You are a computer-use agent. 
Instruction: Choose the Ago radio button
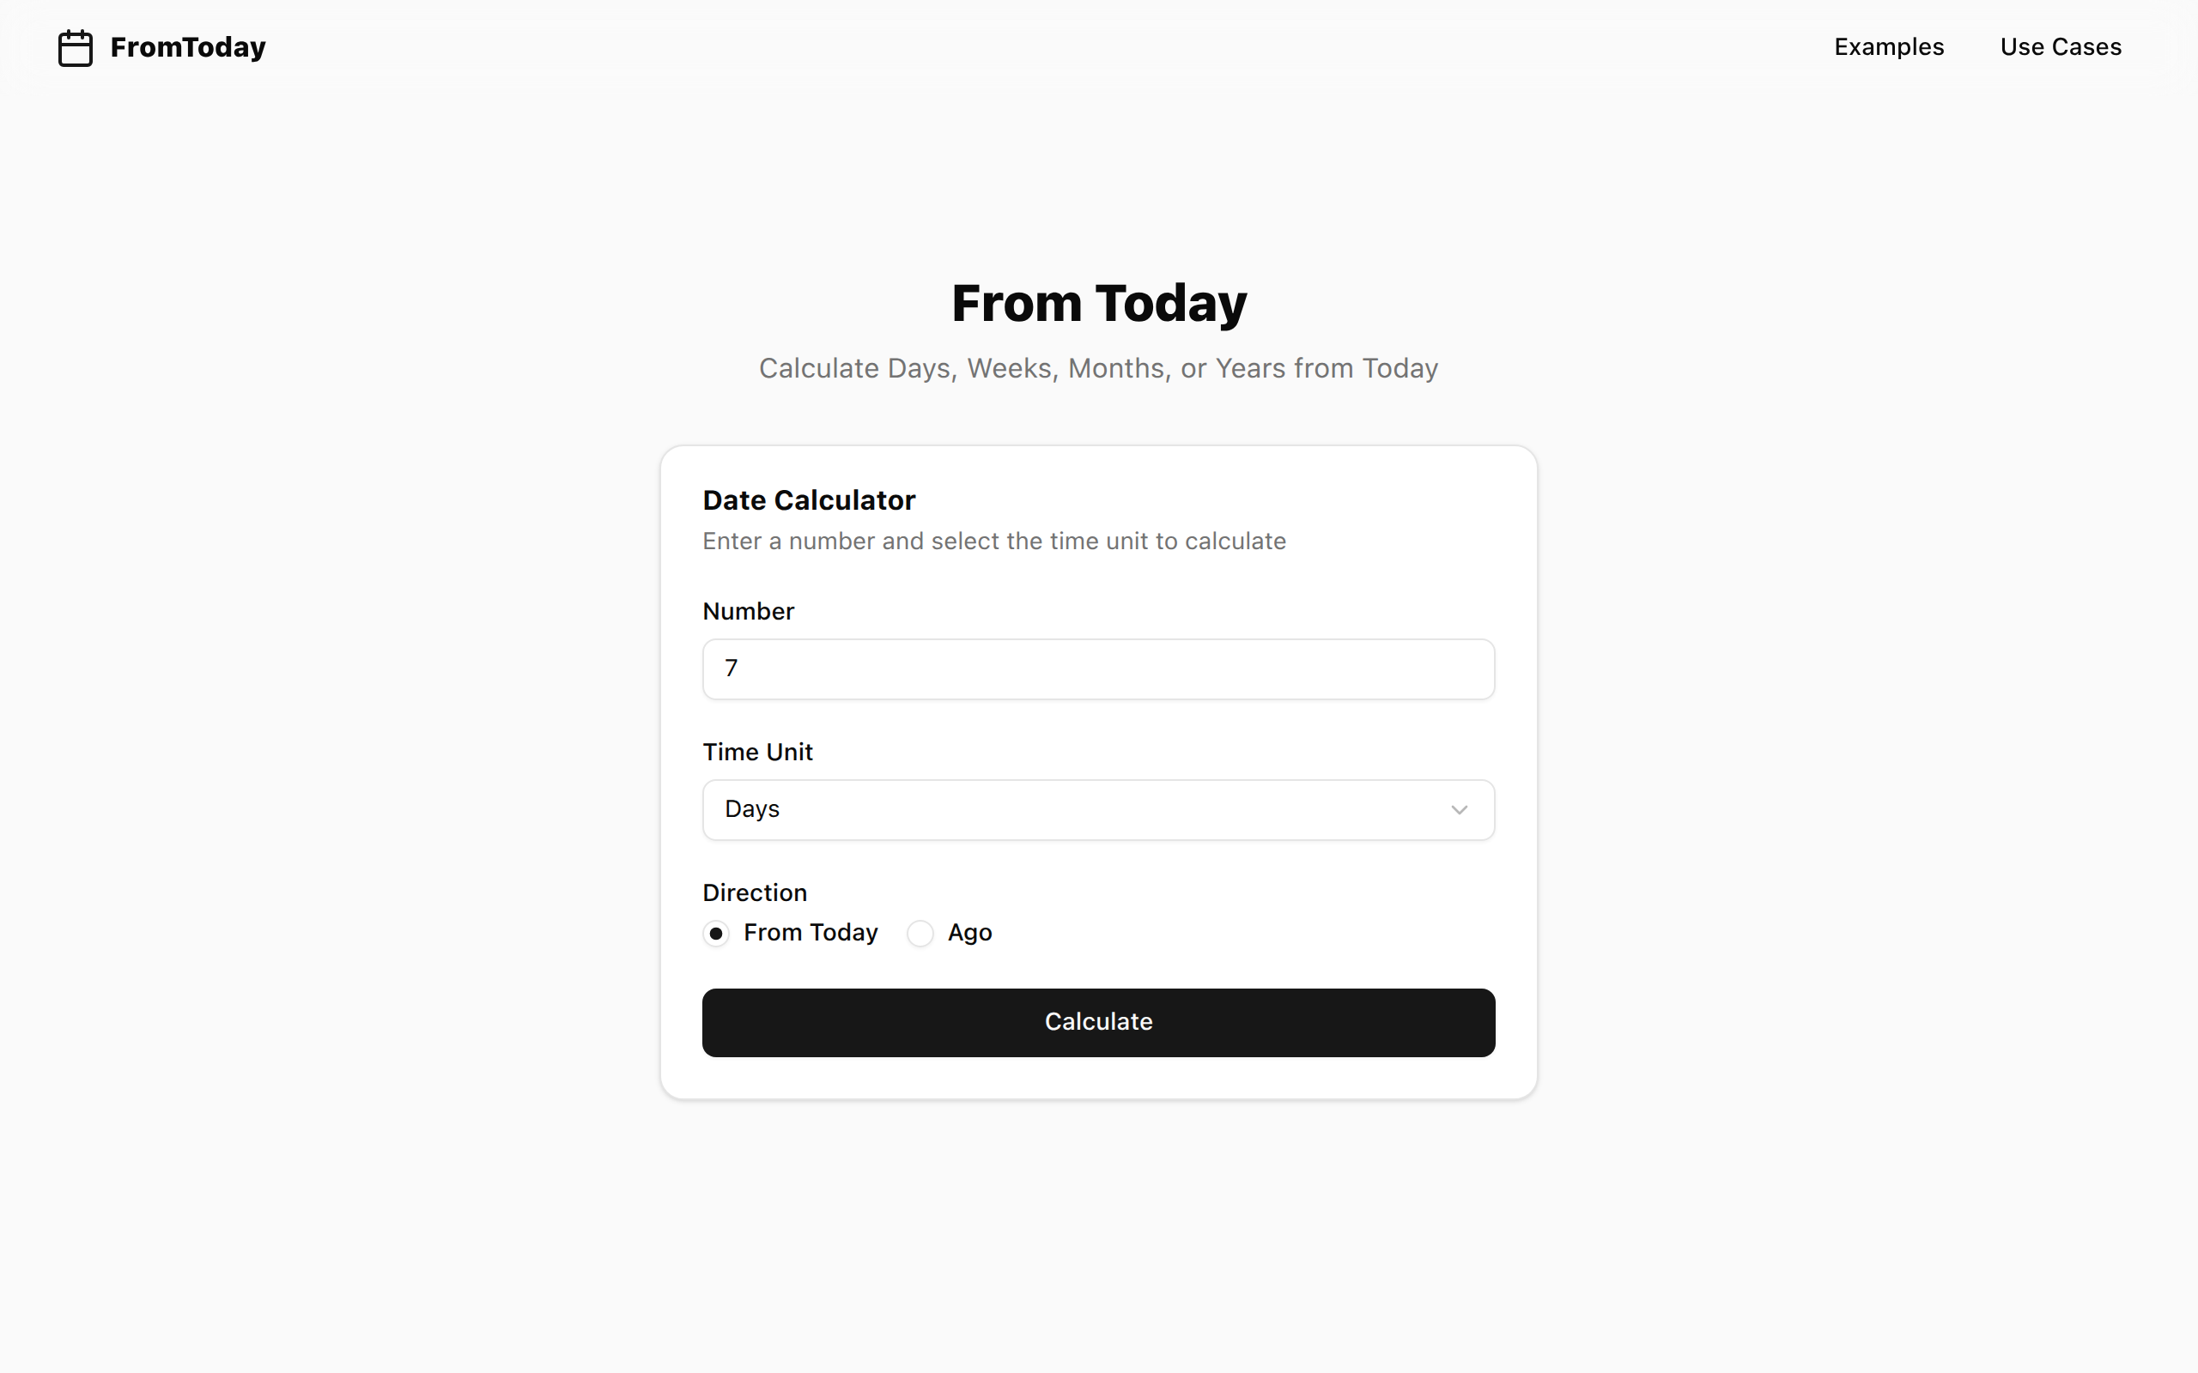(x=920, y=934)
